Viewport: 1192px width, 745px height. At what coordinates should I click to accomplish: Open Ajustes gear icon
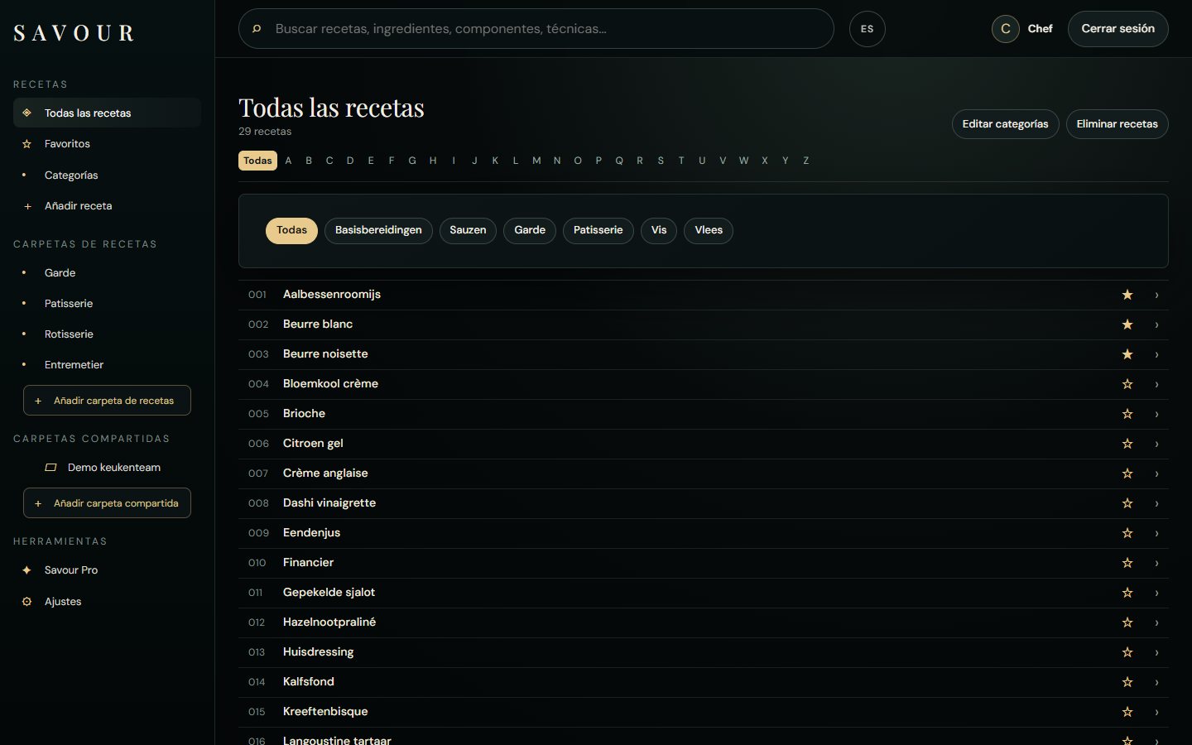coord(26,602)
